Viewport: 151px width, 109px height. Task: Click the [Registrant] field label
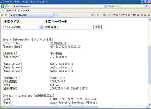point(12,57)
